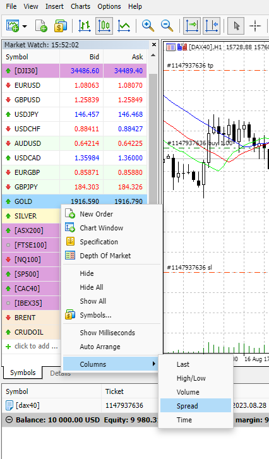
Task: Open the Symbols dollar icon in toolbar
Action: pyautogui.click(x=60, y=26)
